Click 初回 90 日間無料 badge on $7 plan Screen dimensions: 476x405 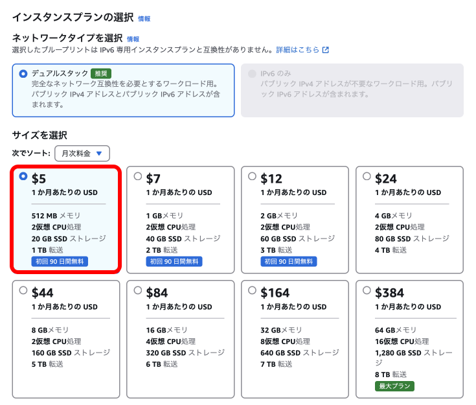tap(174, 262)
